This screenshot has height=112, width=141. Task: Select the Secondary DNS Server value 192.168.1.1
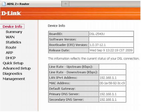pyautogui.click(x=108, y=100)
